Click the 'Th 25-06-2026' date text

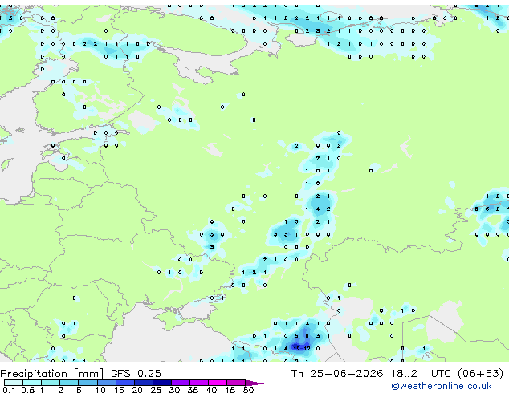point(337,374)
